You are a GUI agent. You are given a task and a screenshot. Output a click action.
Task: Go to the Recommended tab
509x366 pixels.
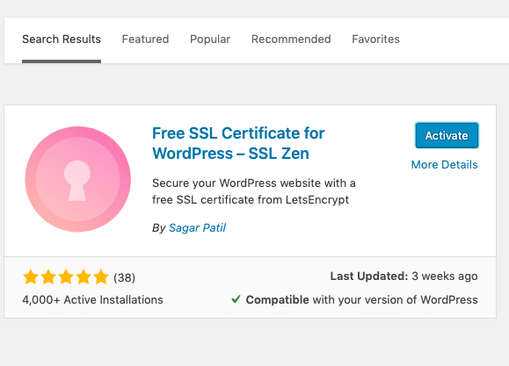tap(291, 39)
